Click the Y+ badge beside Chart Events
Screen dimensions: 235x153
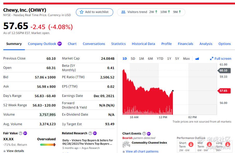(149, 134)
